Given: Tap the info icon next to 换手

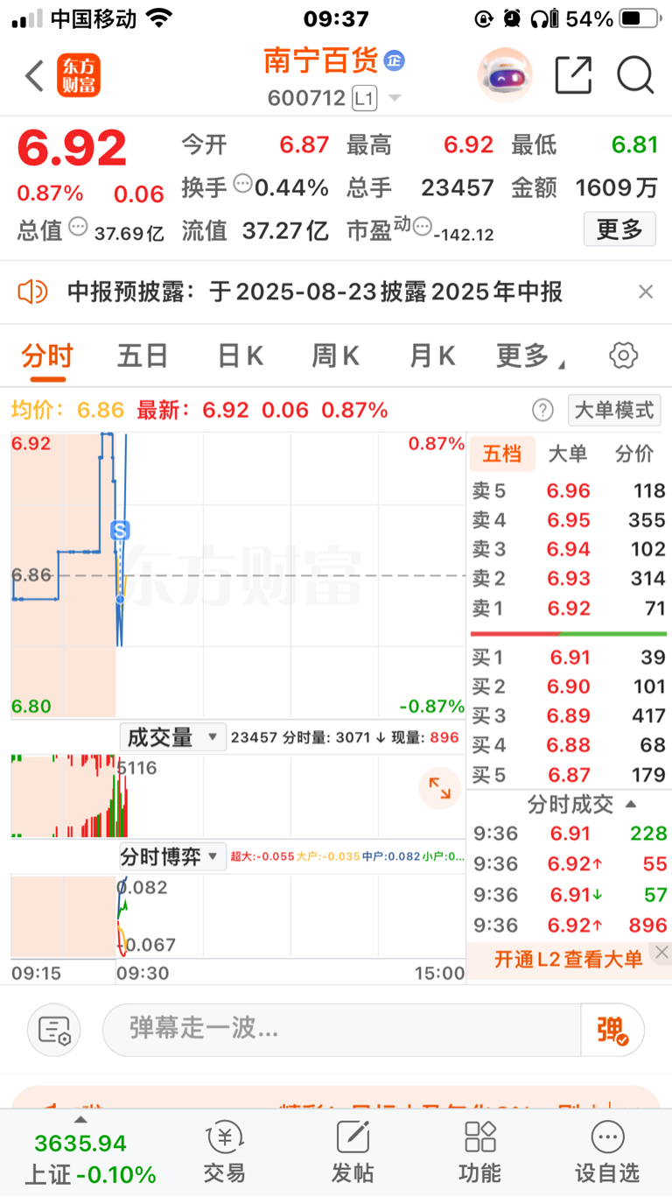Looking at the screenshot, I should click(242, 185).
